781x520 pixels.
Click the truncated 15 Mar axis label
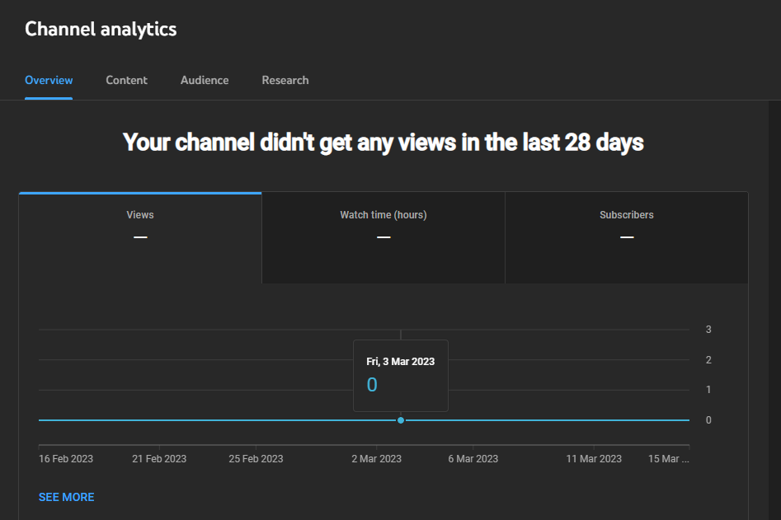click(x=669, y=459)
